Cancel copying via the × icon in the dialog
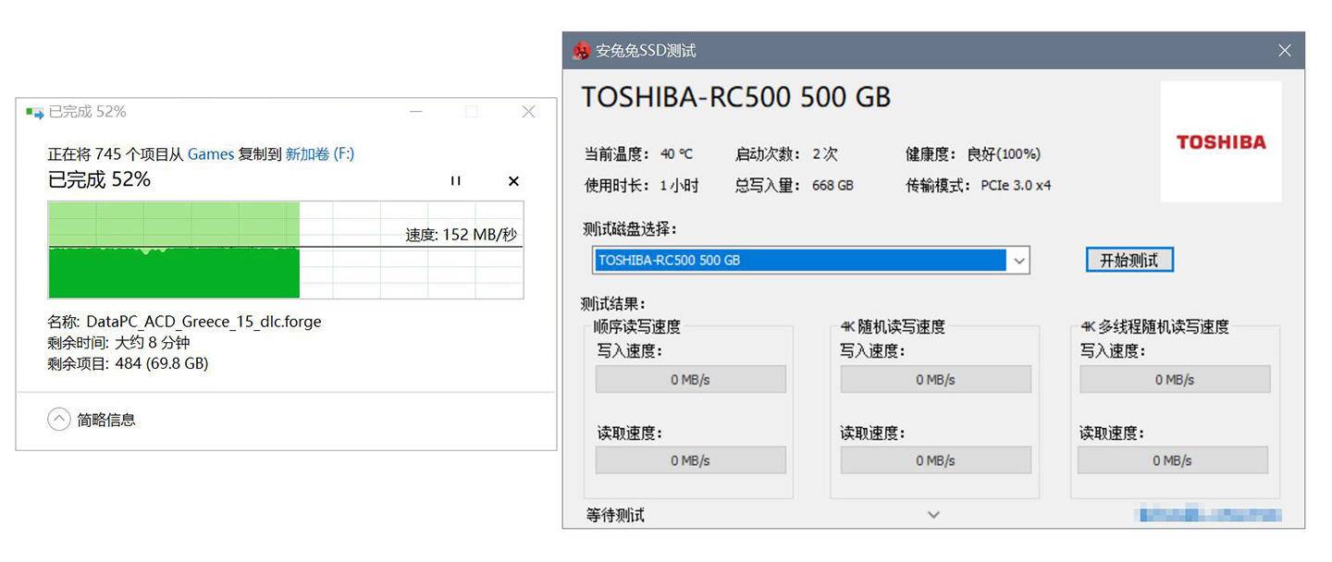This screenshot has height=562, width=1332. 513,181
